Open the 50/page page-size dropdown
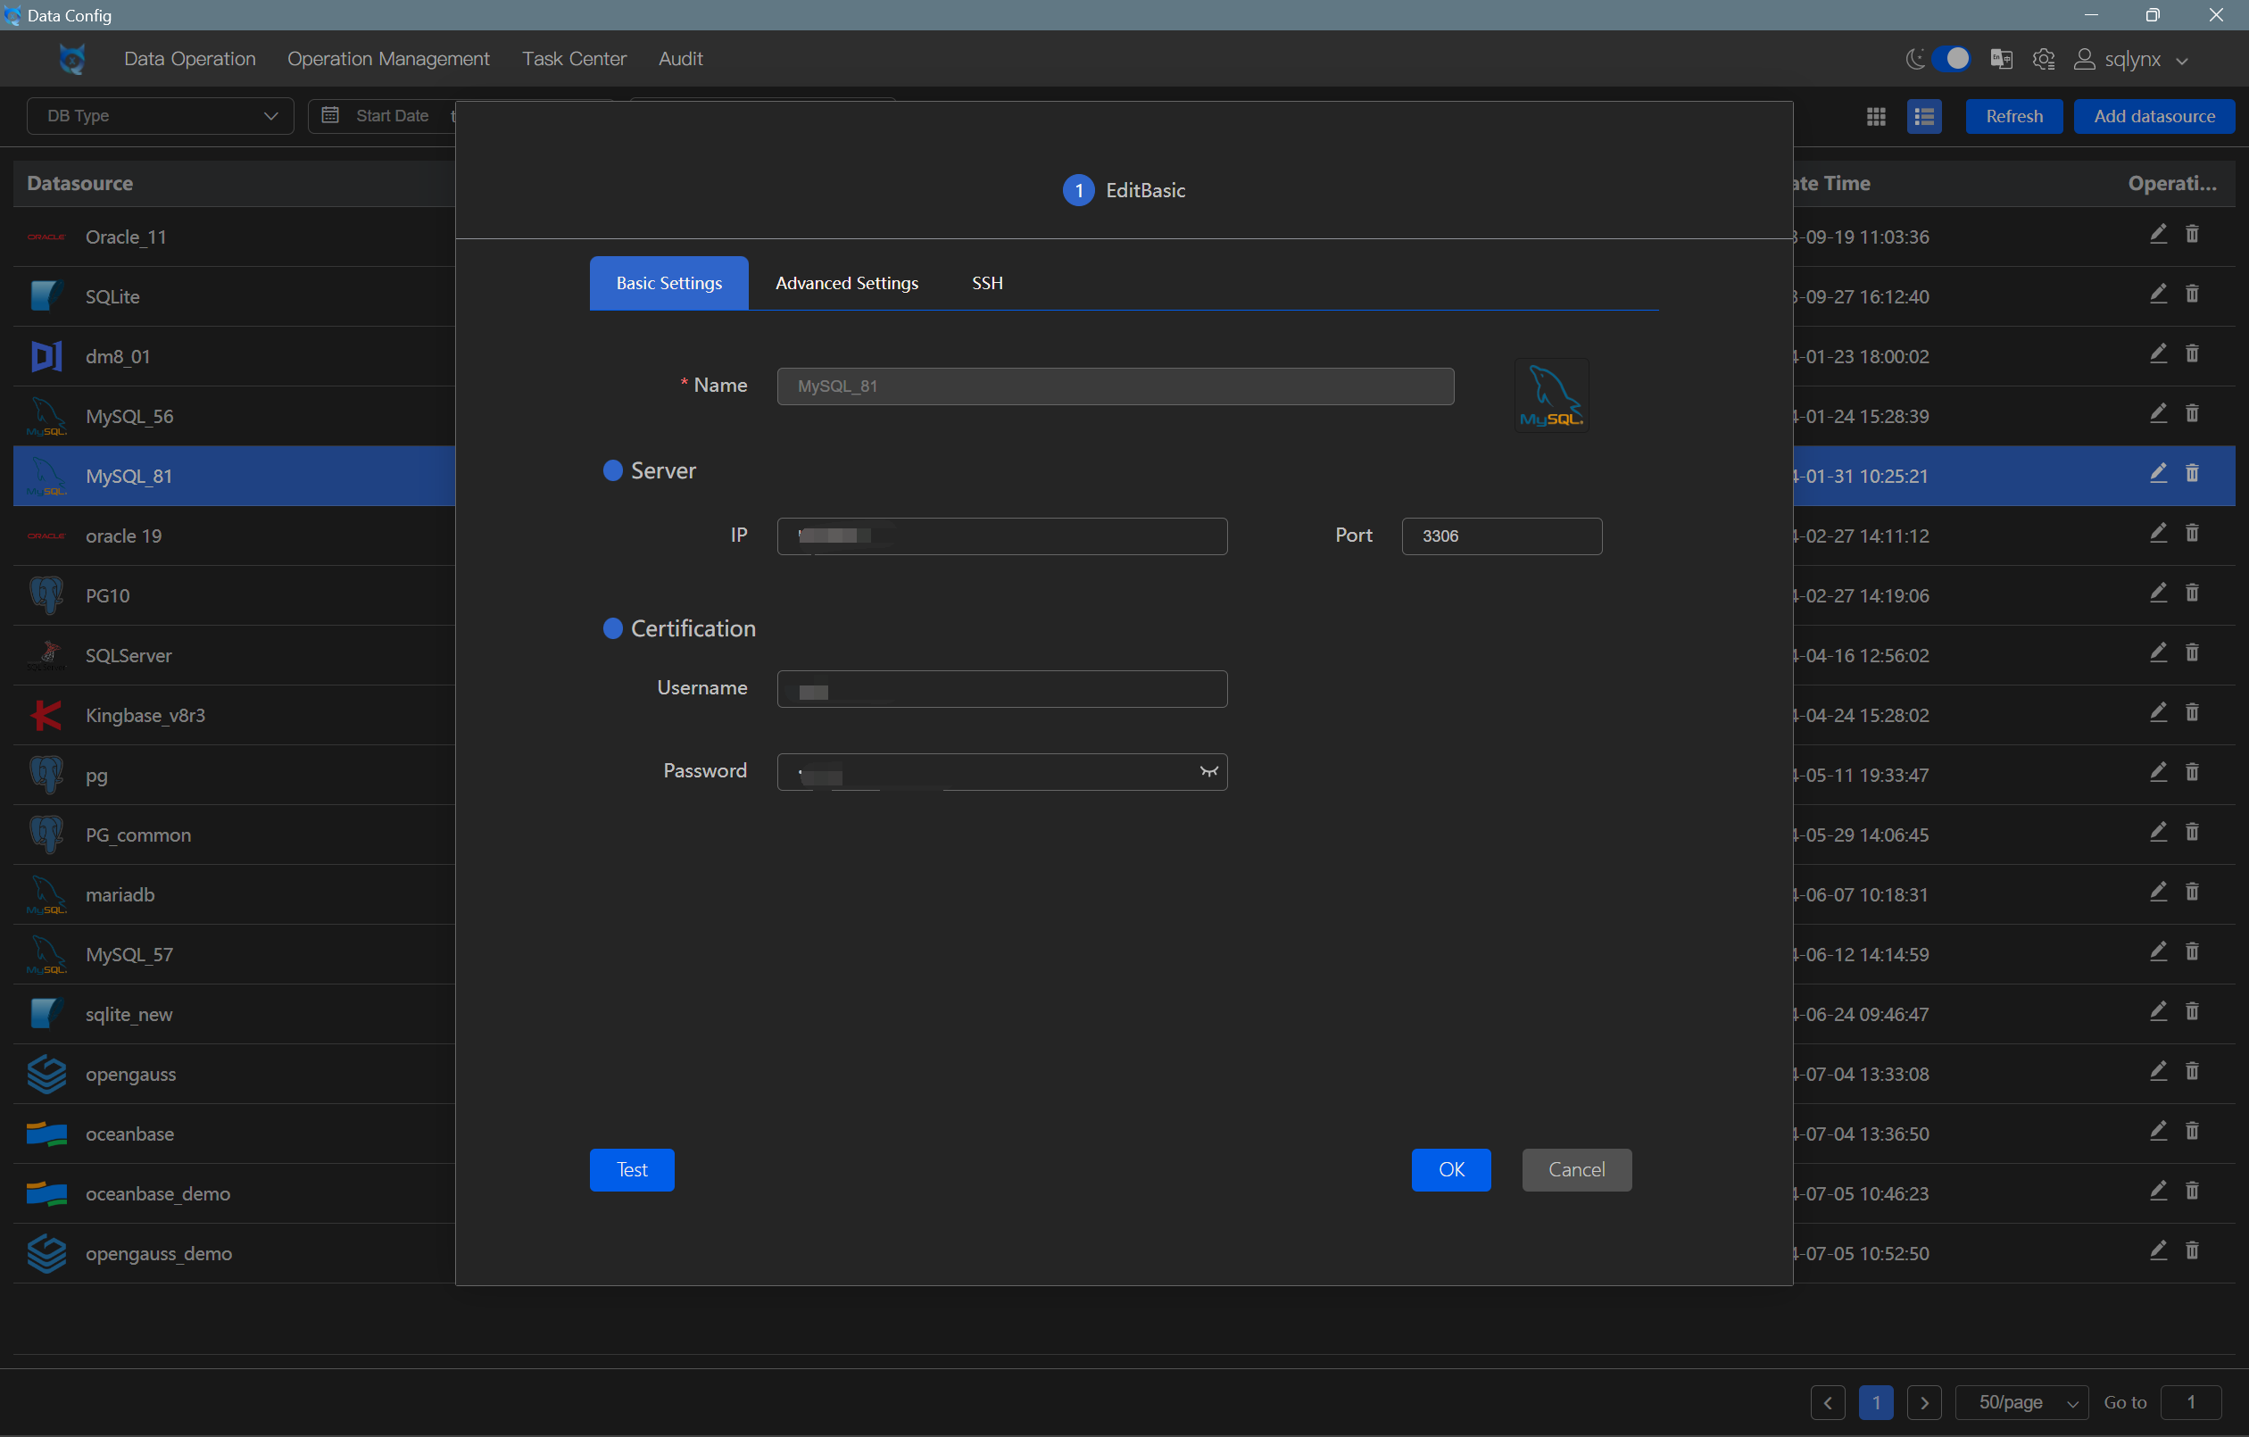This screenshot has width=2249, height=1437. [2021, 1401]
